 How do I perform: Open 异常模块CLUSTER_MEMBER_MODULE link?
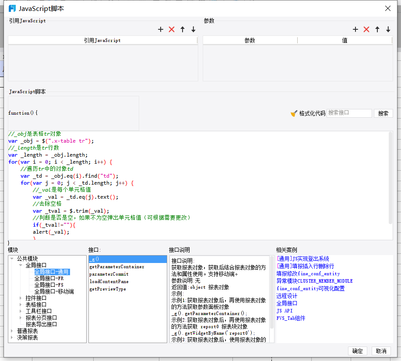[315, 281]
